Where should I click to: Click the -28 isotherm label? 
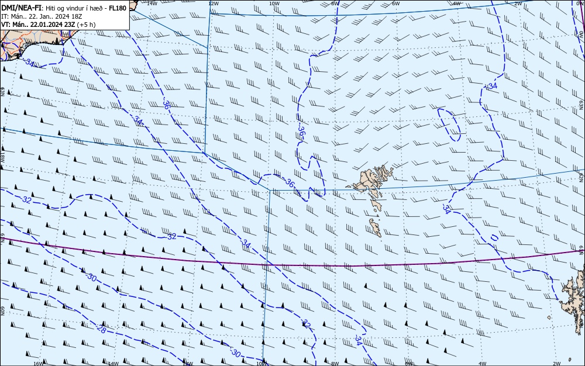101,329
